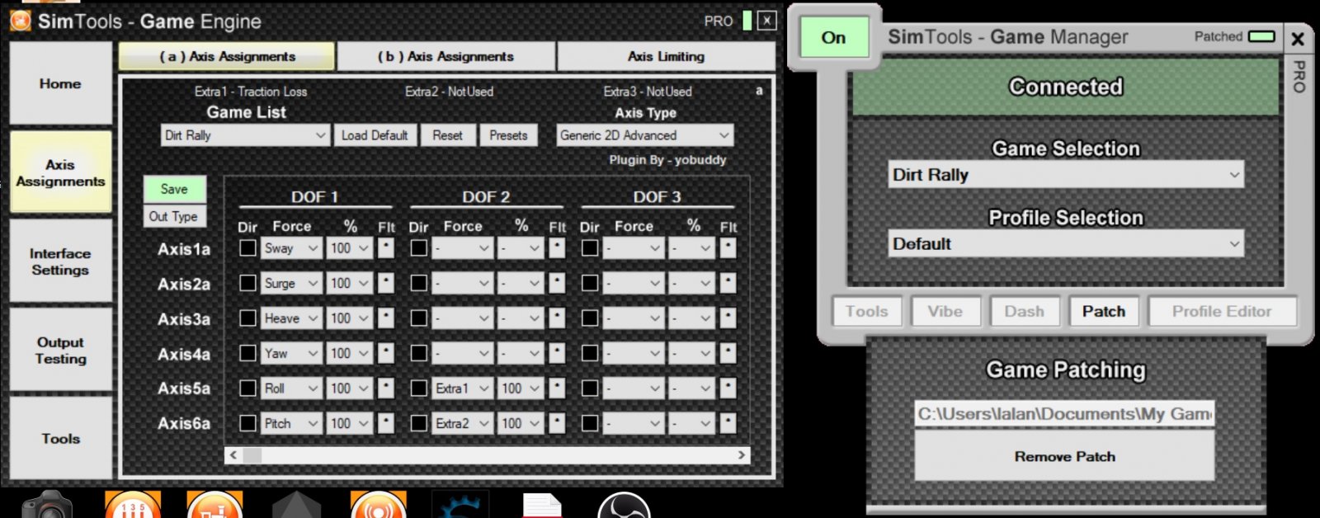Open Flt settings for Axis6a DOF 3

[728, 423]
